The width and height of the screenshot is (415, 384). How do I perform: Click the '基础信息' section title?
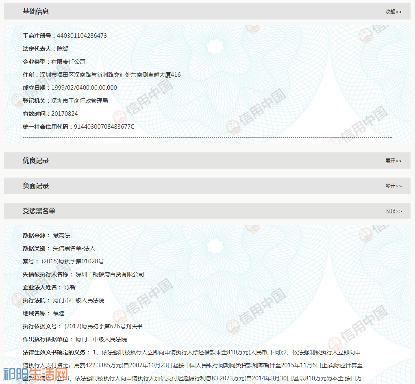tap(36, 11)
